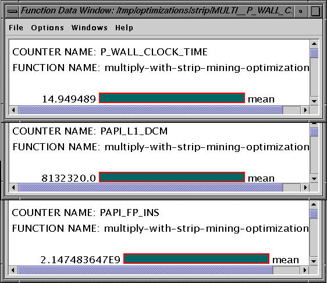Open window menu icon in title bar
The height and width of the screenshot is (283, 327).
(x=12, y=11)
